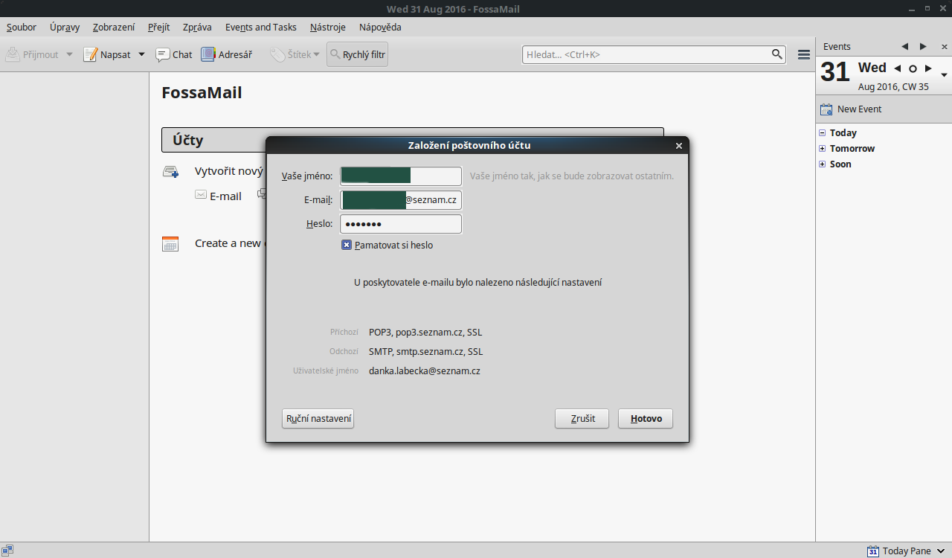The image size is (952, 558).
Task: Expand or collapse Today events group
Action: tap(822, 133)
